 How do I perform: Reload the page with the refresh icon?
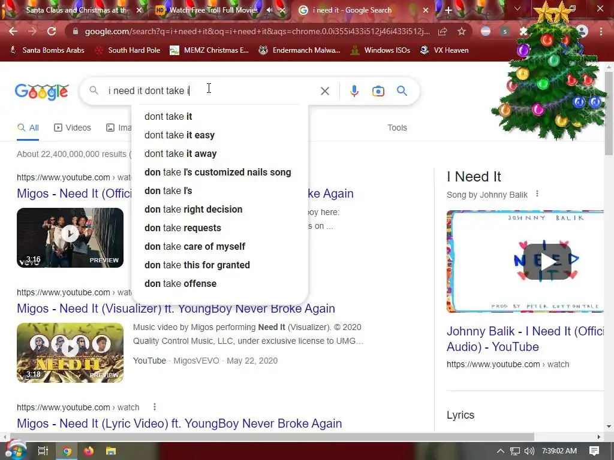tap(52, 31)
